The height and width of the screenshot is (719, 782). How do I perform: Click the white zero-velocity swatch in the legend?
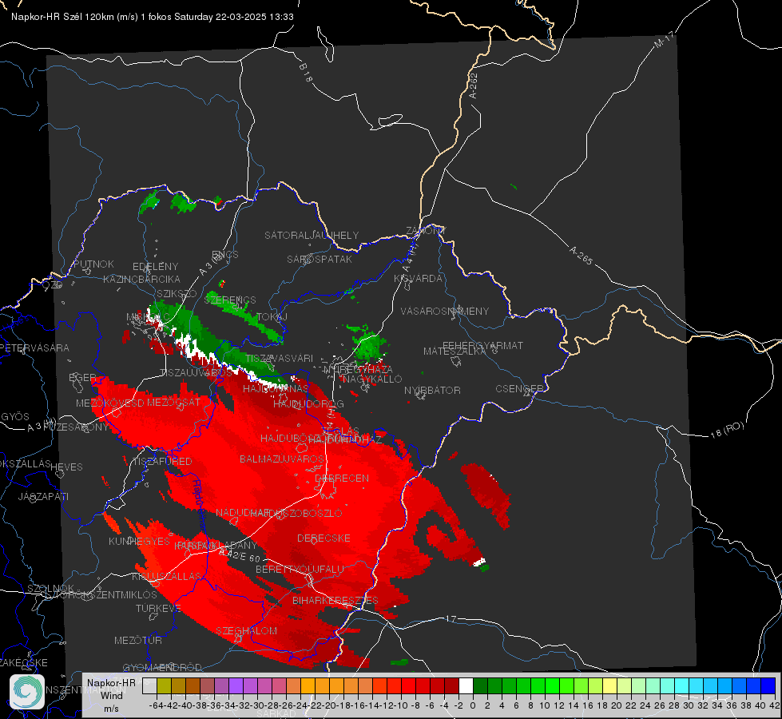click(466, 685)
